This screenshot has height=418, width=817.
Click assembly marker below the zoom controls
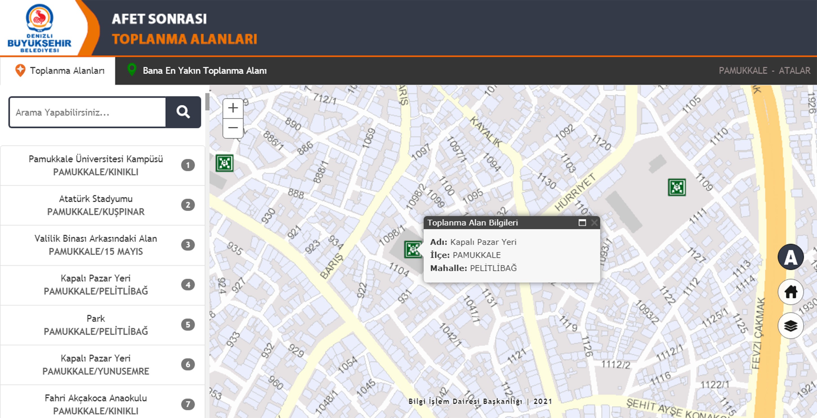pyautogui.click(x=225, y=163)
